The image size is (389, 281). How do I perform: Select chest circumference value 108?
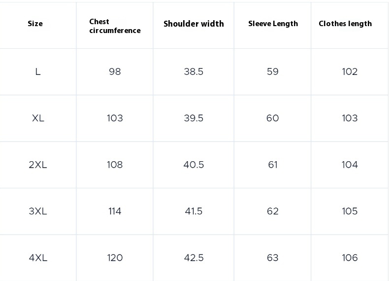click(x=115, y=165)
